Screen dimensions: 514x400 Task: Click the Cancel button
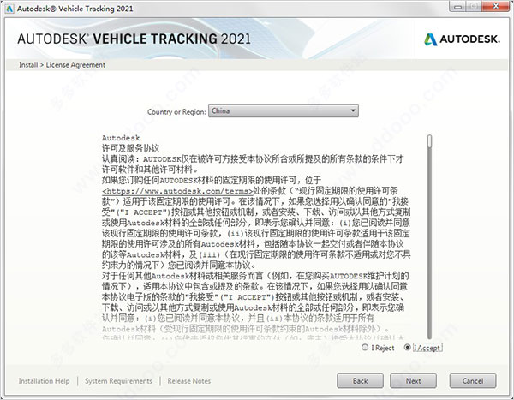point(473,380)
